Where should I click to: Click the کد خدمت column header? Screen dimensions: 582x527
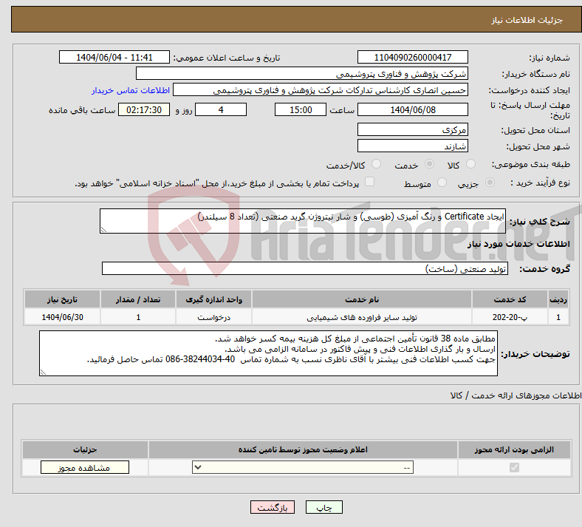(510, 299)
